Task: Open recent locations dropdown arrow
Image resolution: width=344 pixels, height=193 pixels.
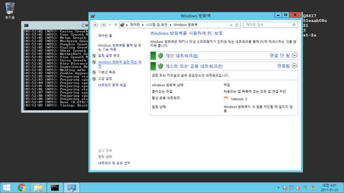Action: 110,25
